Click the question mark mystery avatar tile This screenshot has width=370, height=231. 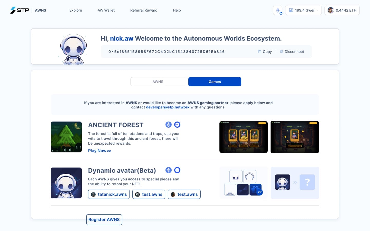point(307,182)
